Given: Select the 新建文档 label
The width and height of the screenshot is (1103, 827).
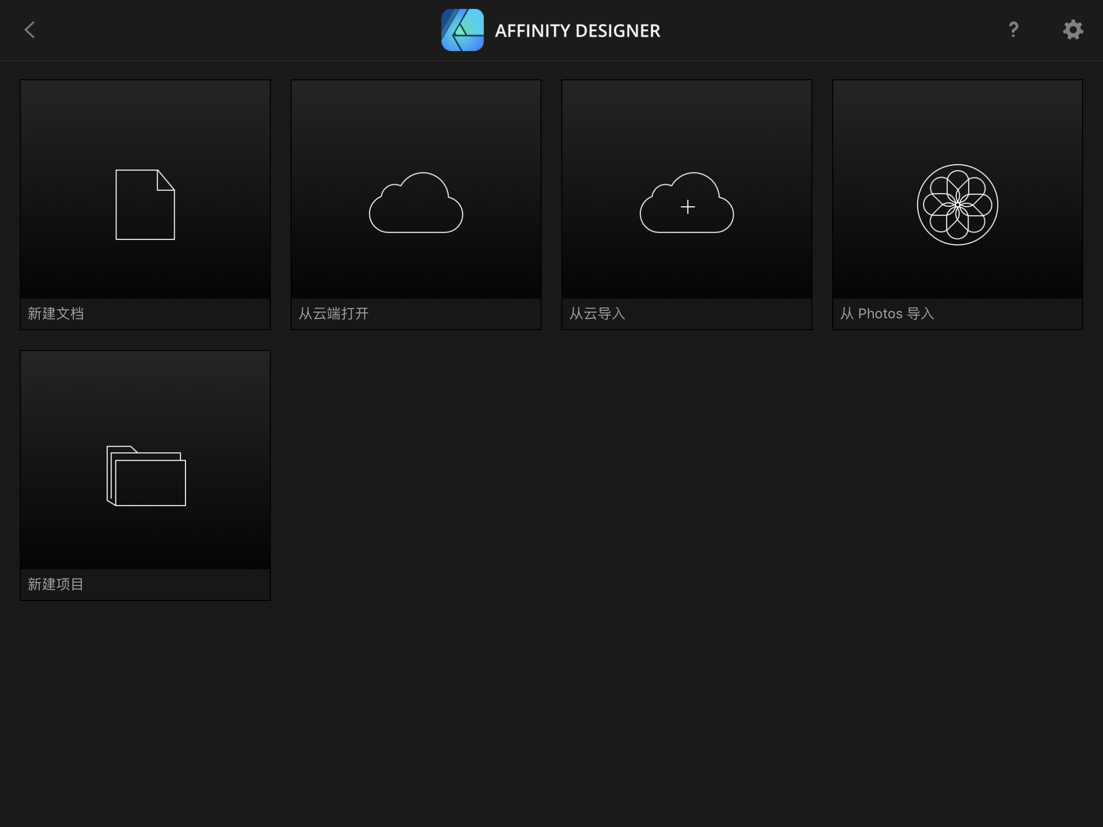Looking at the screenshot, I should [56, 313].
